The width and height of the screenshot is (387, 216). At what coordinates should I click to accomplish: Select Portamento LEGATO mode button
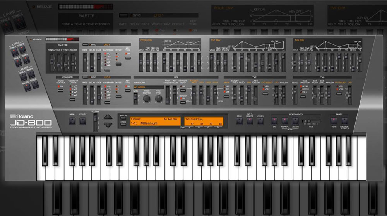click(295, 121)
